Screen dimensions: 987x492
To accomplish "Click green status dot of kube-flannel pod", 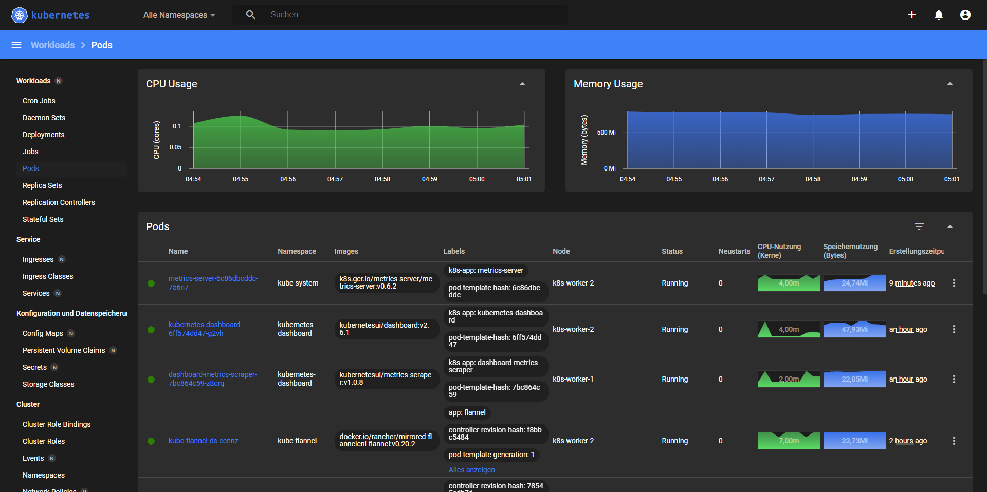I will tap(151, 441).
